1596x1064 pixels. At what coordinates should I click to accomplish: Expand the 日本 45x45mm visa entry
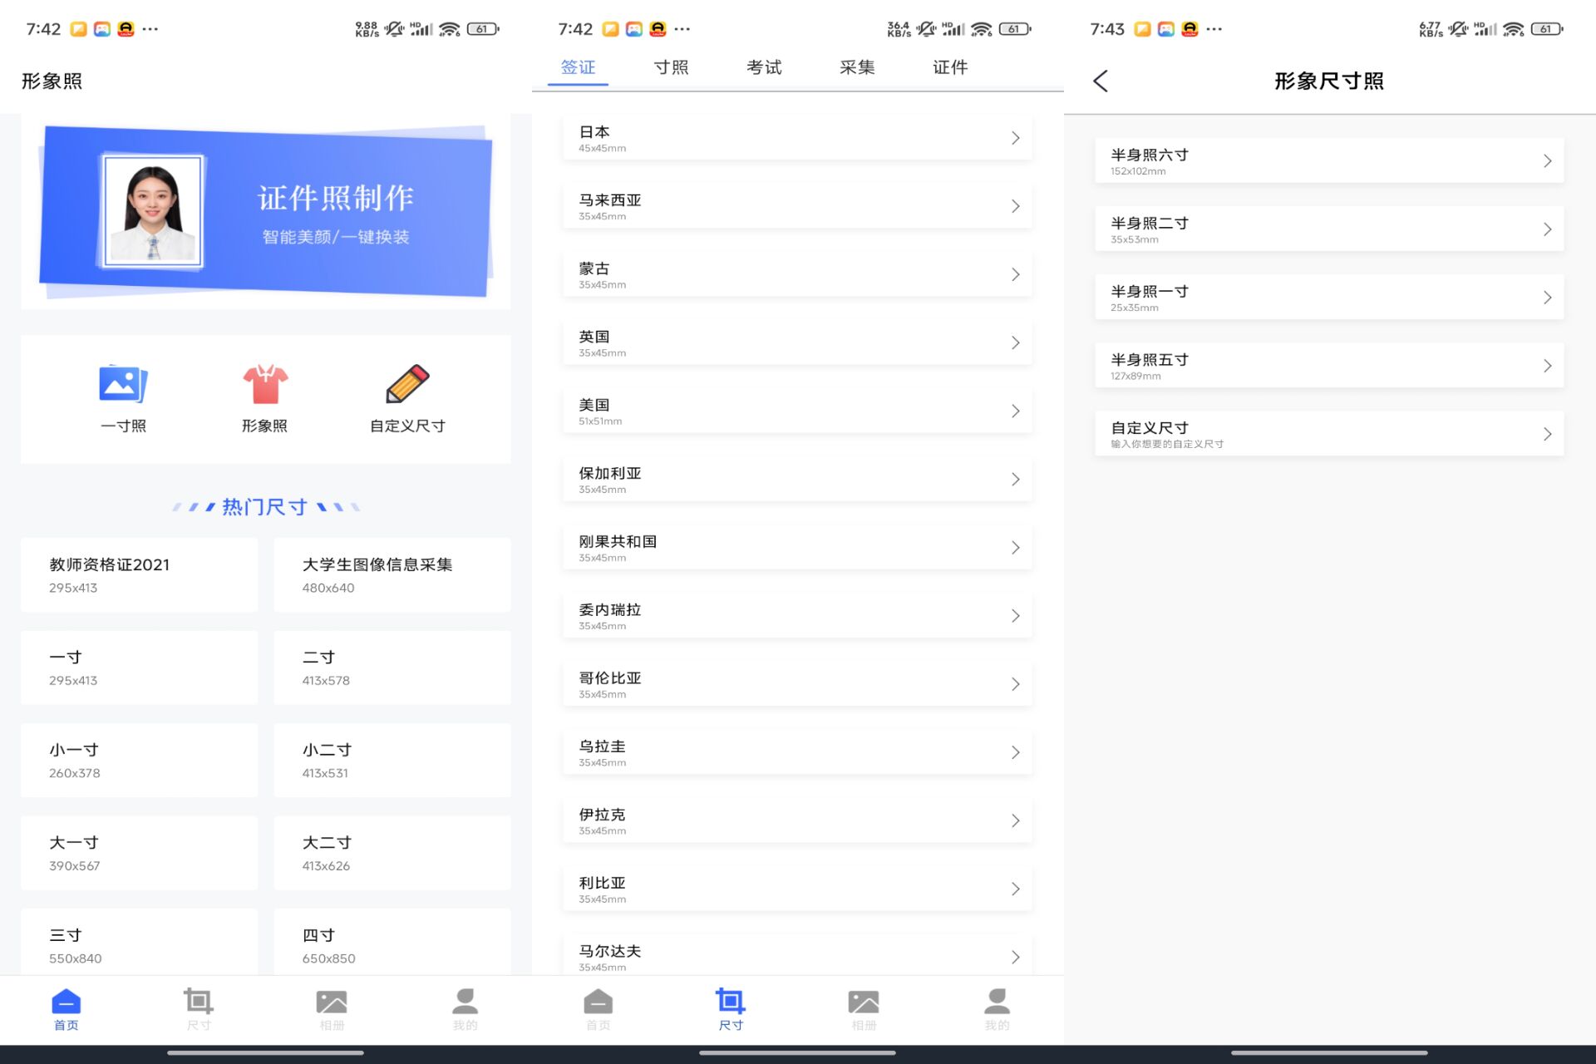796,137
